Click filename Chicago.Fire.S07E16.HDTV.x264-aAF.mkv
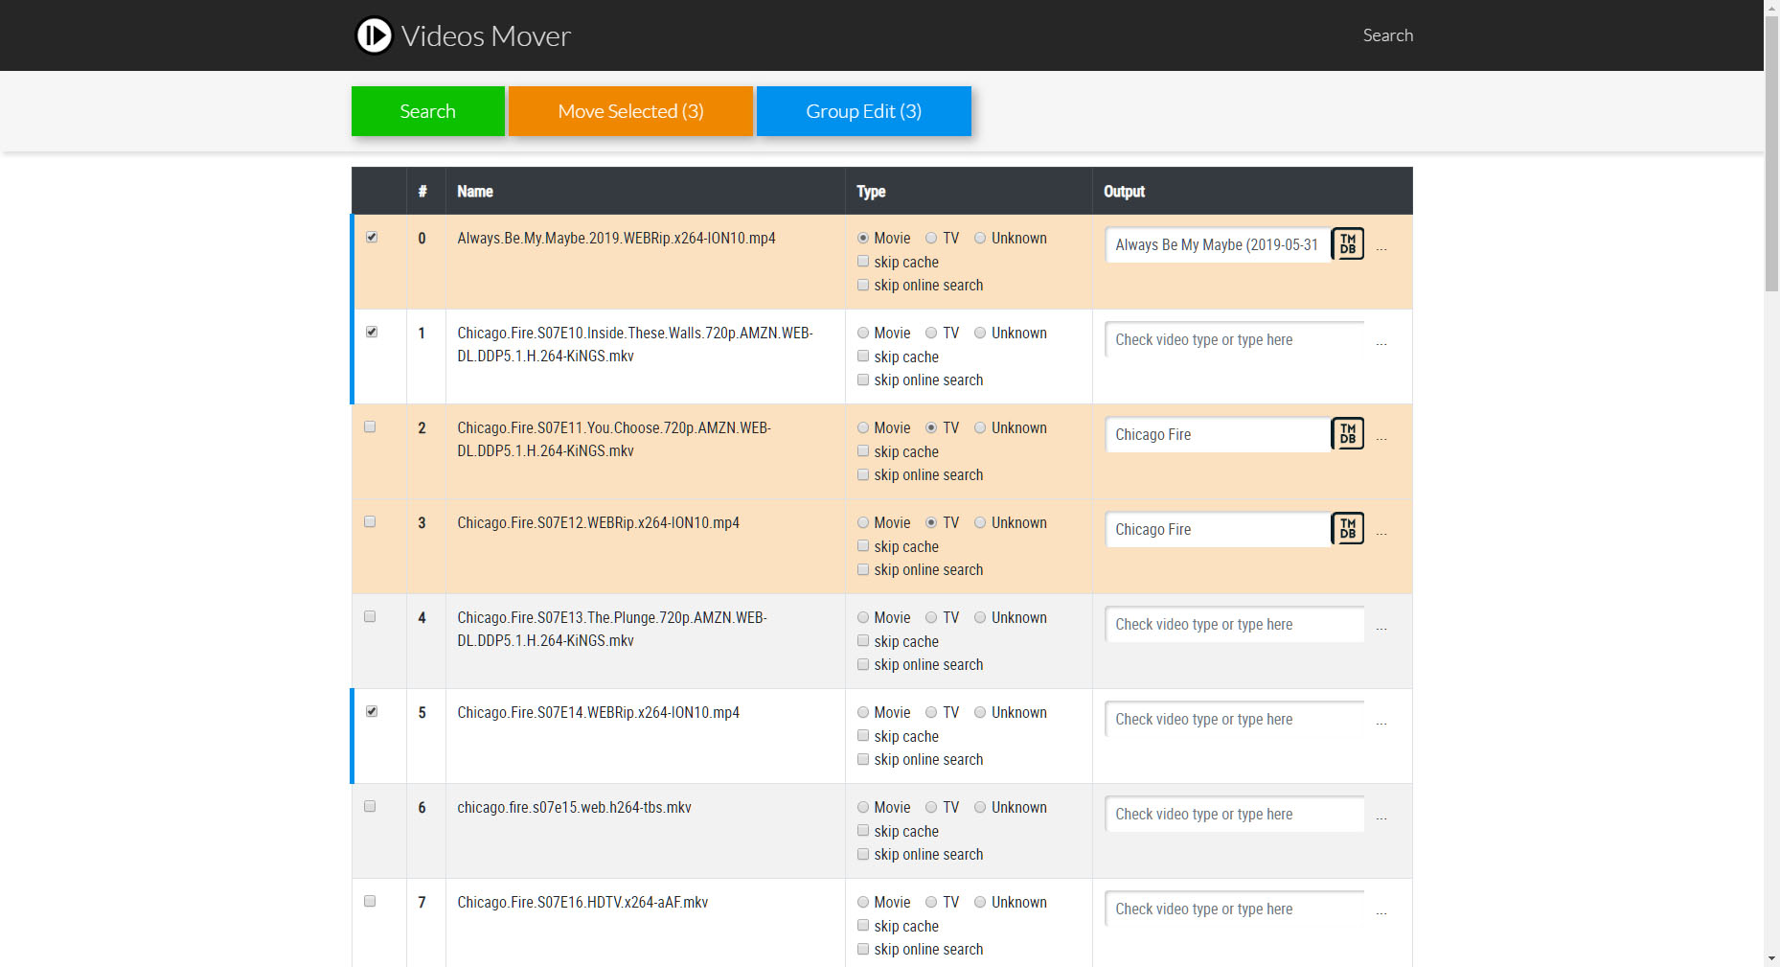Screen dimensions: 1780x967 pos(582,902)
